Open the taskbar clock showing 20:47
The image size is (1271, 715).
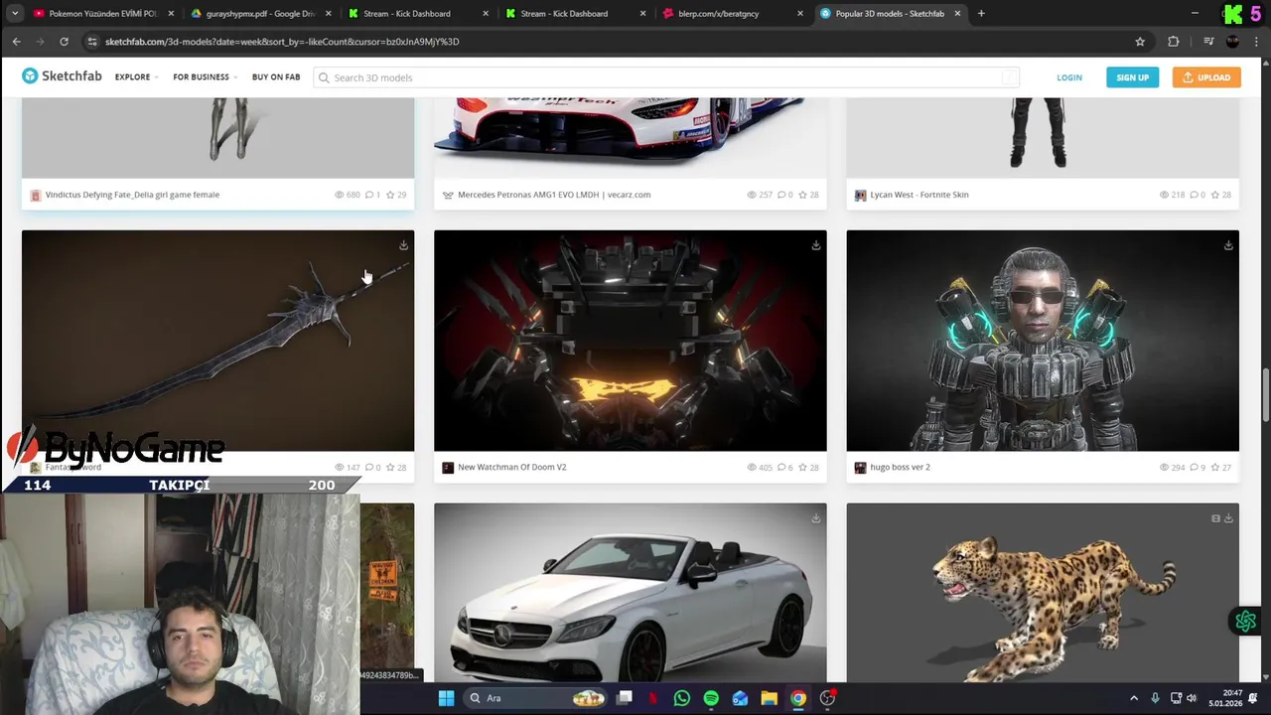[x=1224, y=698]
